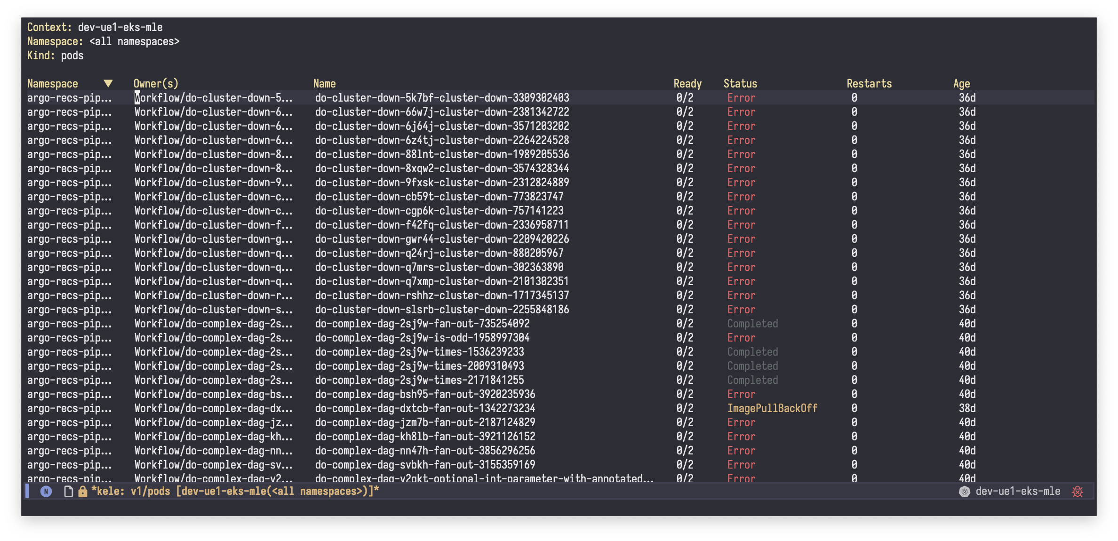Image resolution: width=1118 pixels, height=541 pixels.
Task: Click the red bug icon
Action: (x=1078, y=492)
